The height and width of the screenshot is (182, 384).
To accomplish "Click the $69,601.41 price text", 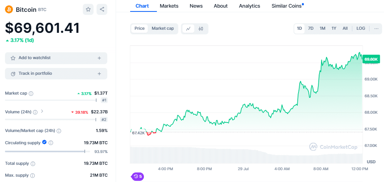I will [x=42, y=28].
